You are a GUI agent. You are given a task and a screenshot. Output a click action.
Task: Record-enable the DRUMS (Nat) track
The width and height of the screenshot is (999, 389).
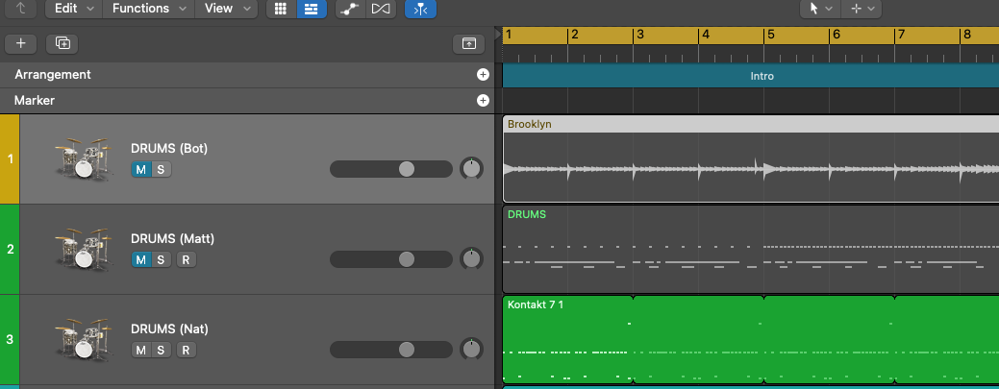(186, 351)
